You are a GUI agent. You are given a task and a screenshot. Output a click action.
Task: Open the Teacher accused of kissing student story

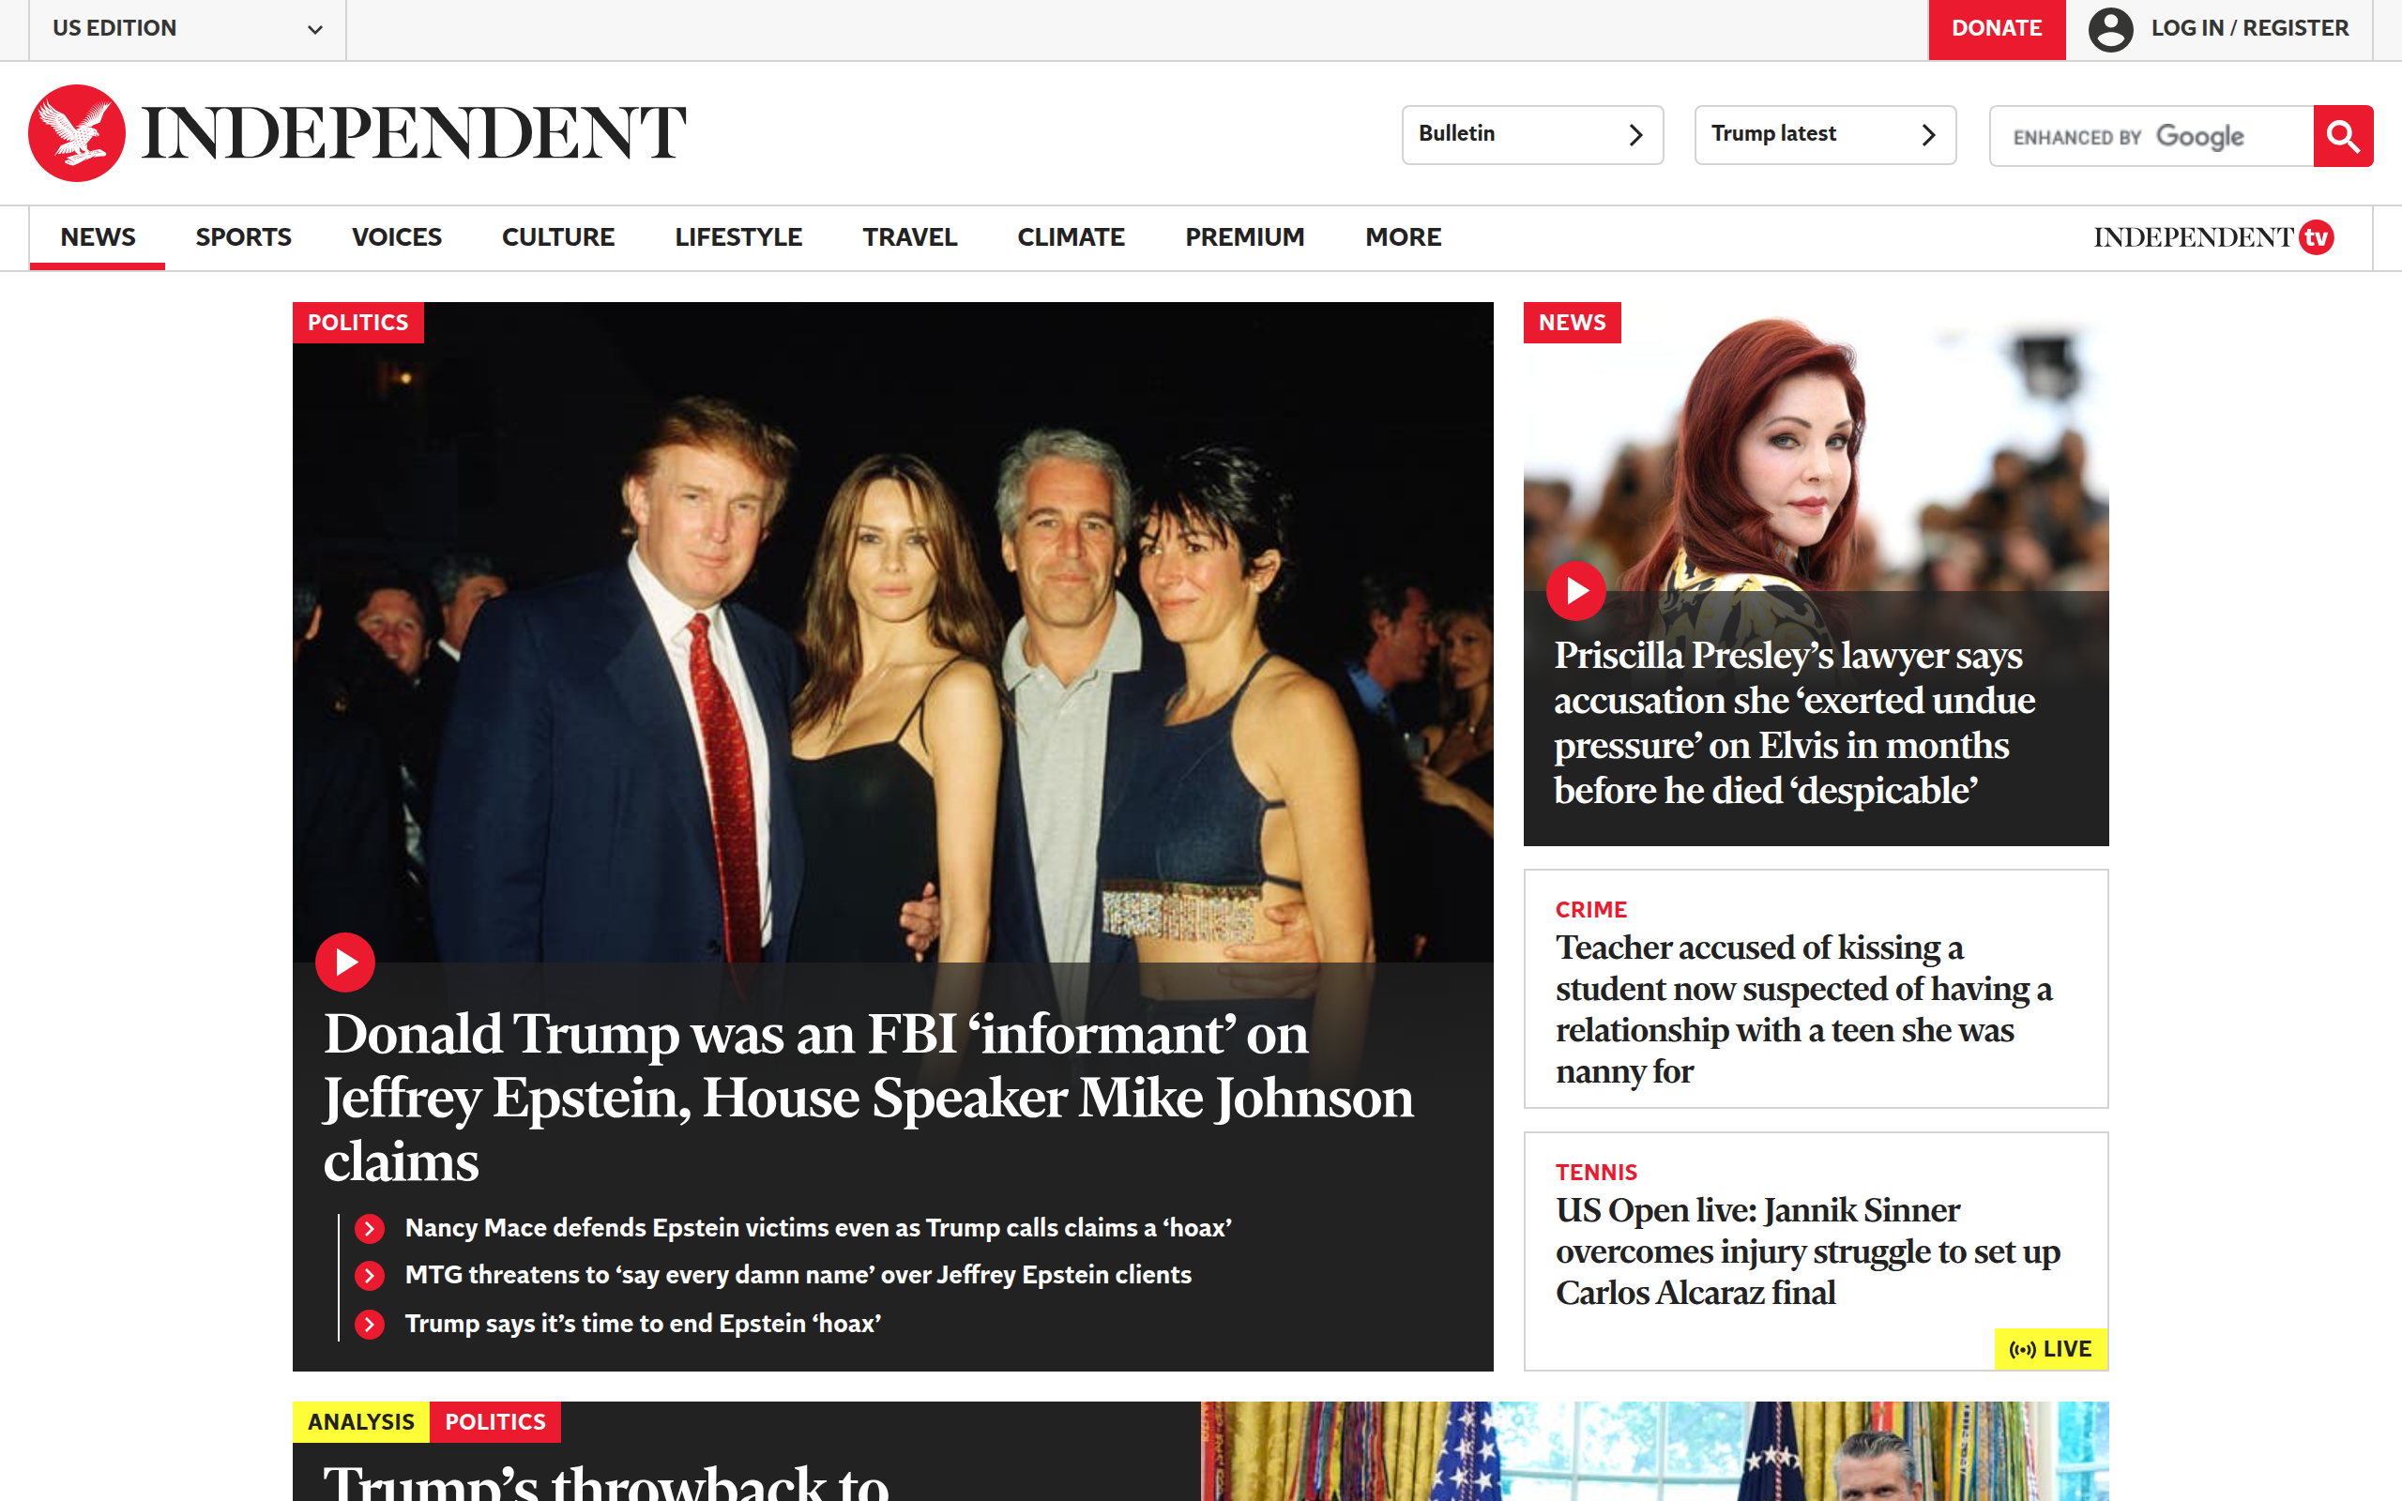tap(1803, 1009)
